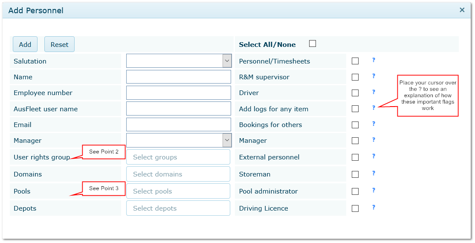Screen dimensions: 475x243
Task: Enable the Driver checkbox
Action: [355, 93]
